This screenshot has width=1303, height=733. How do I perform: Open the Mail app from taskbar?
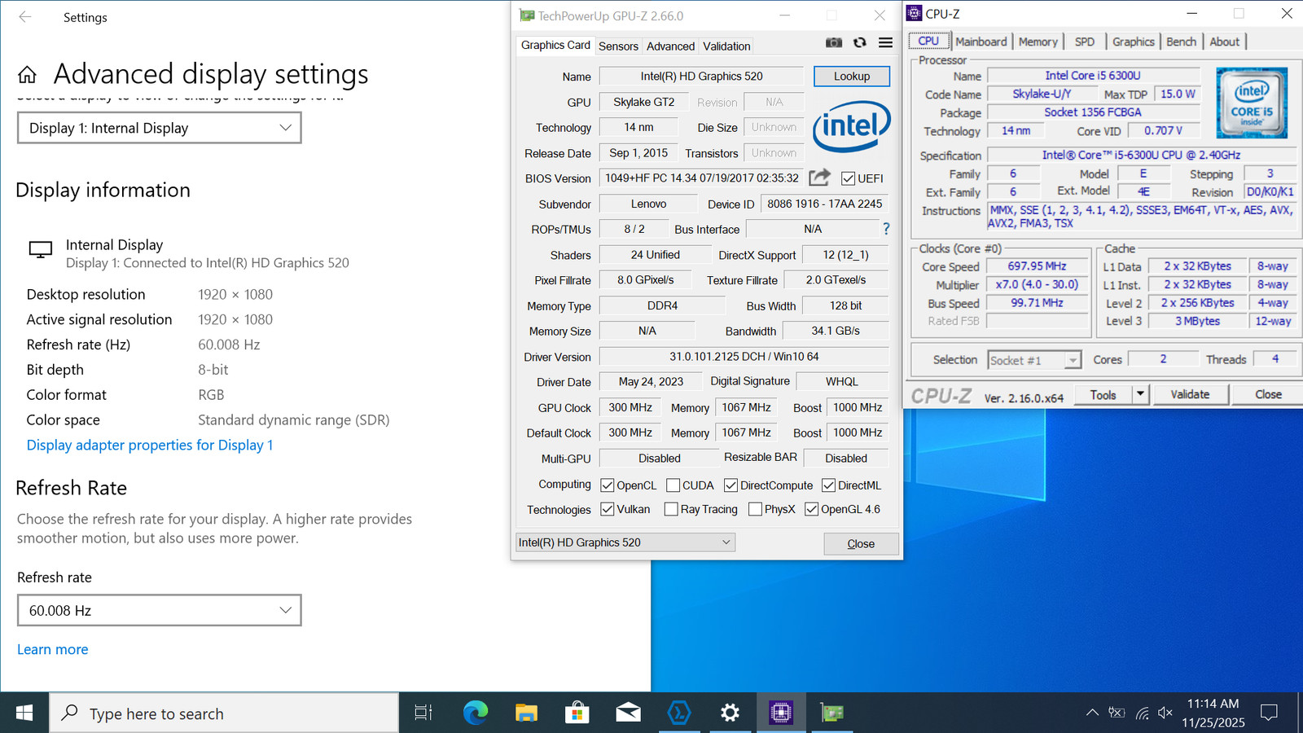click(x=628, y=713)
